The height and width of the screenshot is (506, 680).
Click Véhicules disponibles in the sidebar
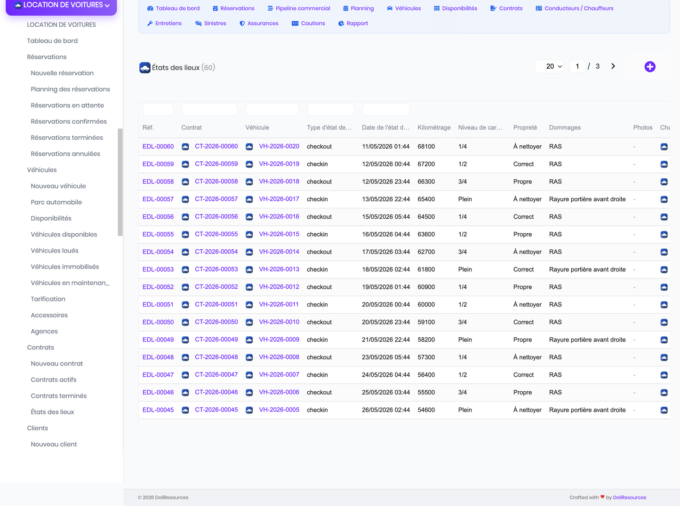(x=64, y=234)
